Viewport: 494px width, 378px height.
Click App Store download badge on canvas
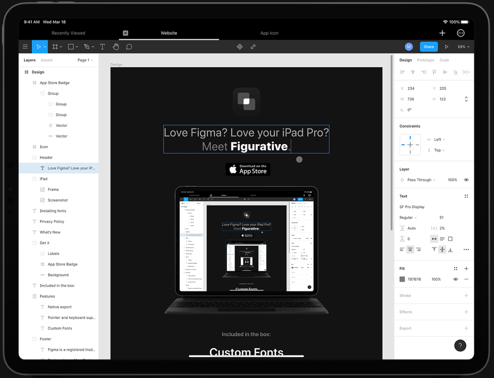tap(248, 169)
